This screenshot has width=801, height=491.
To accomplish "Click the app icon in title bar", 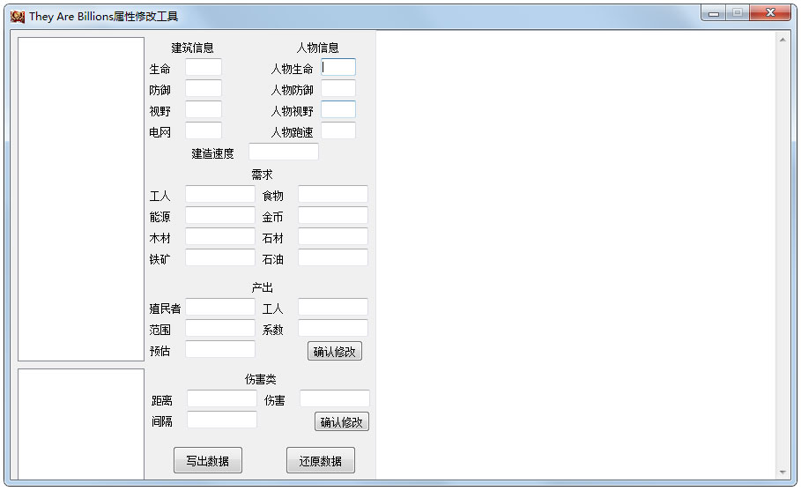I will coord(17,16).
